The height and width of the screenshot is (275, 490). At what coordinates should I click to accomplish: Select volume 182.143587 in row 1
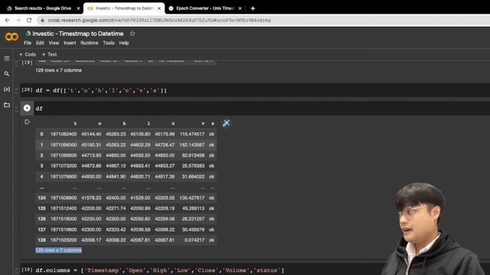click(192, 145)
